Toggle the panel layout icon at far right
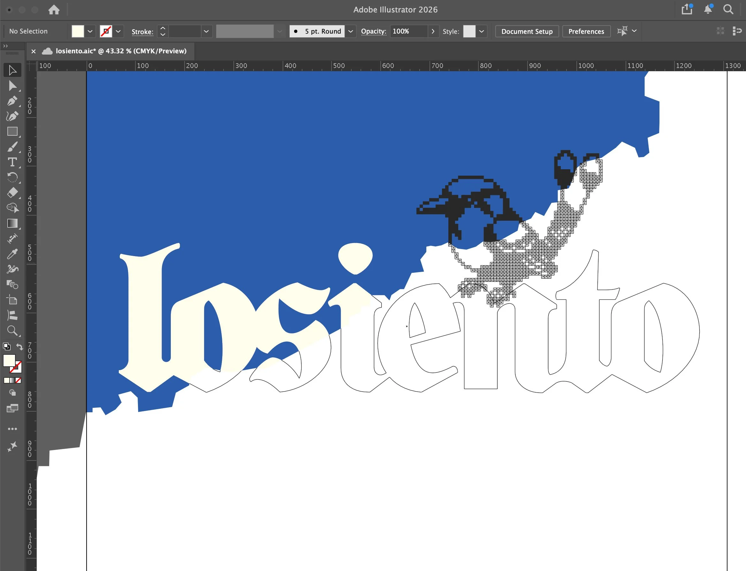746x571 pixels. (x=737, y=31)
